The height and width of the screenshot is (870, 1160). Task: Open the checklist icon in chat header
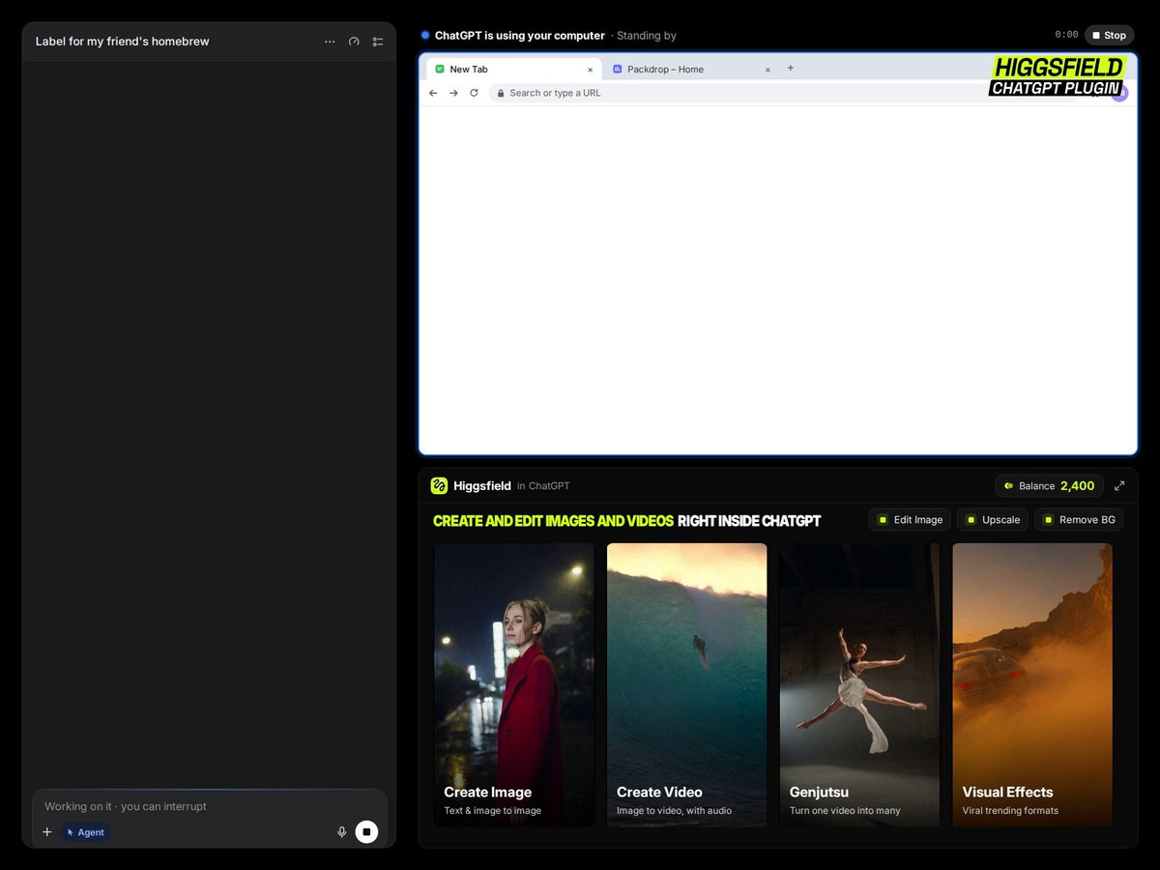pyautogui.click(x=378, y=42)
